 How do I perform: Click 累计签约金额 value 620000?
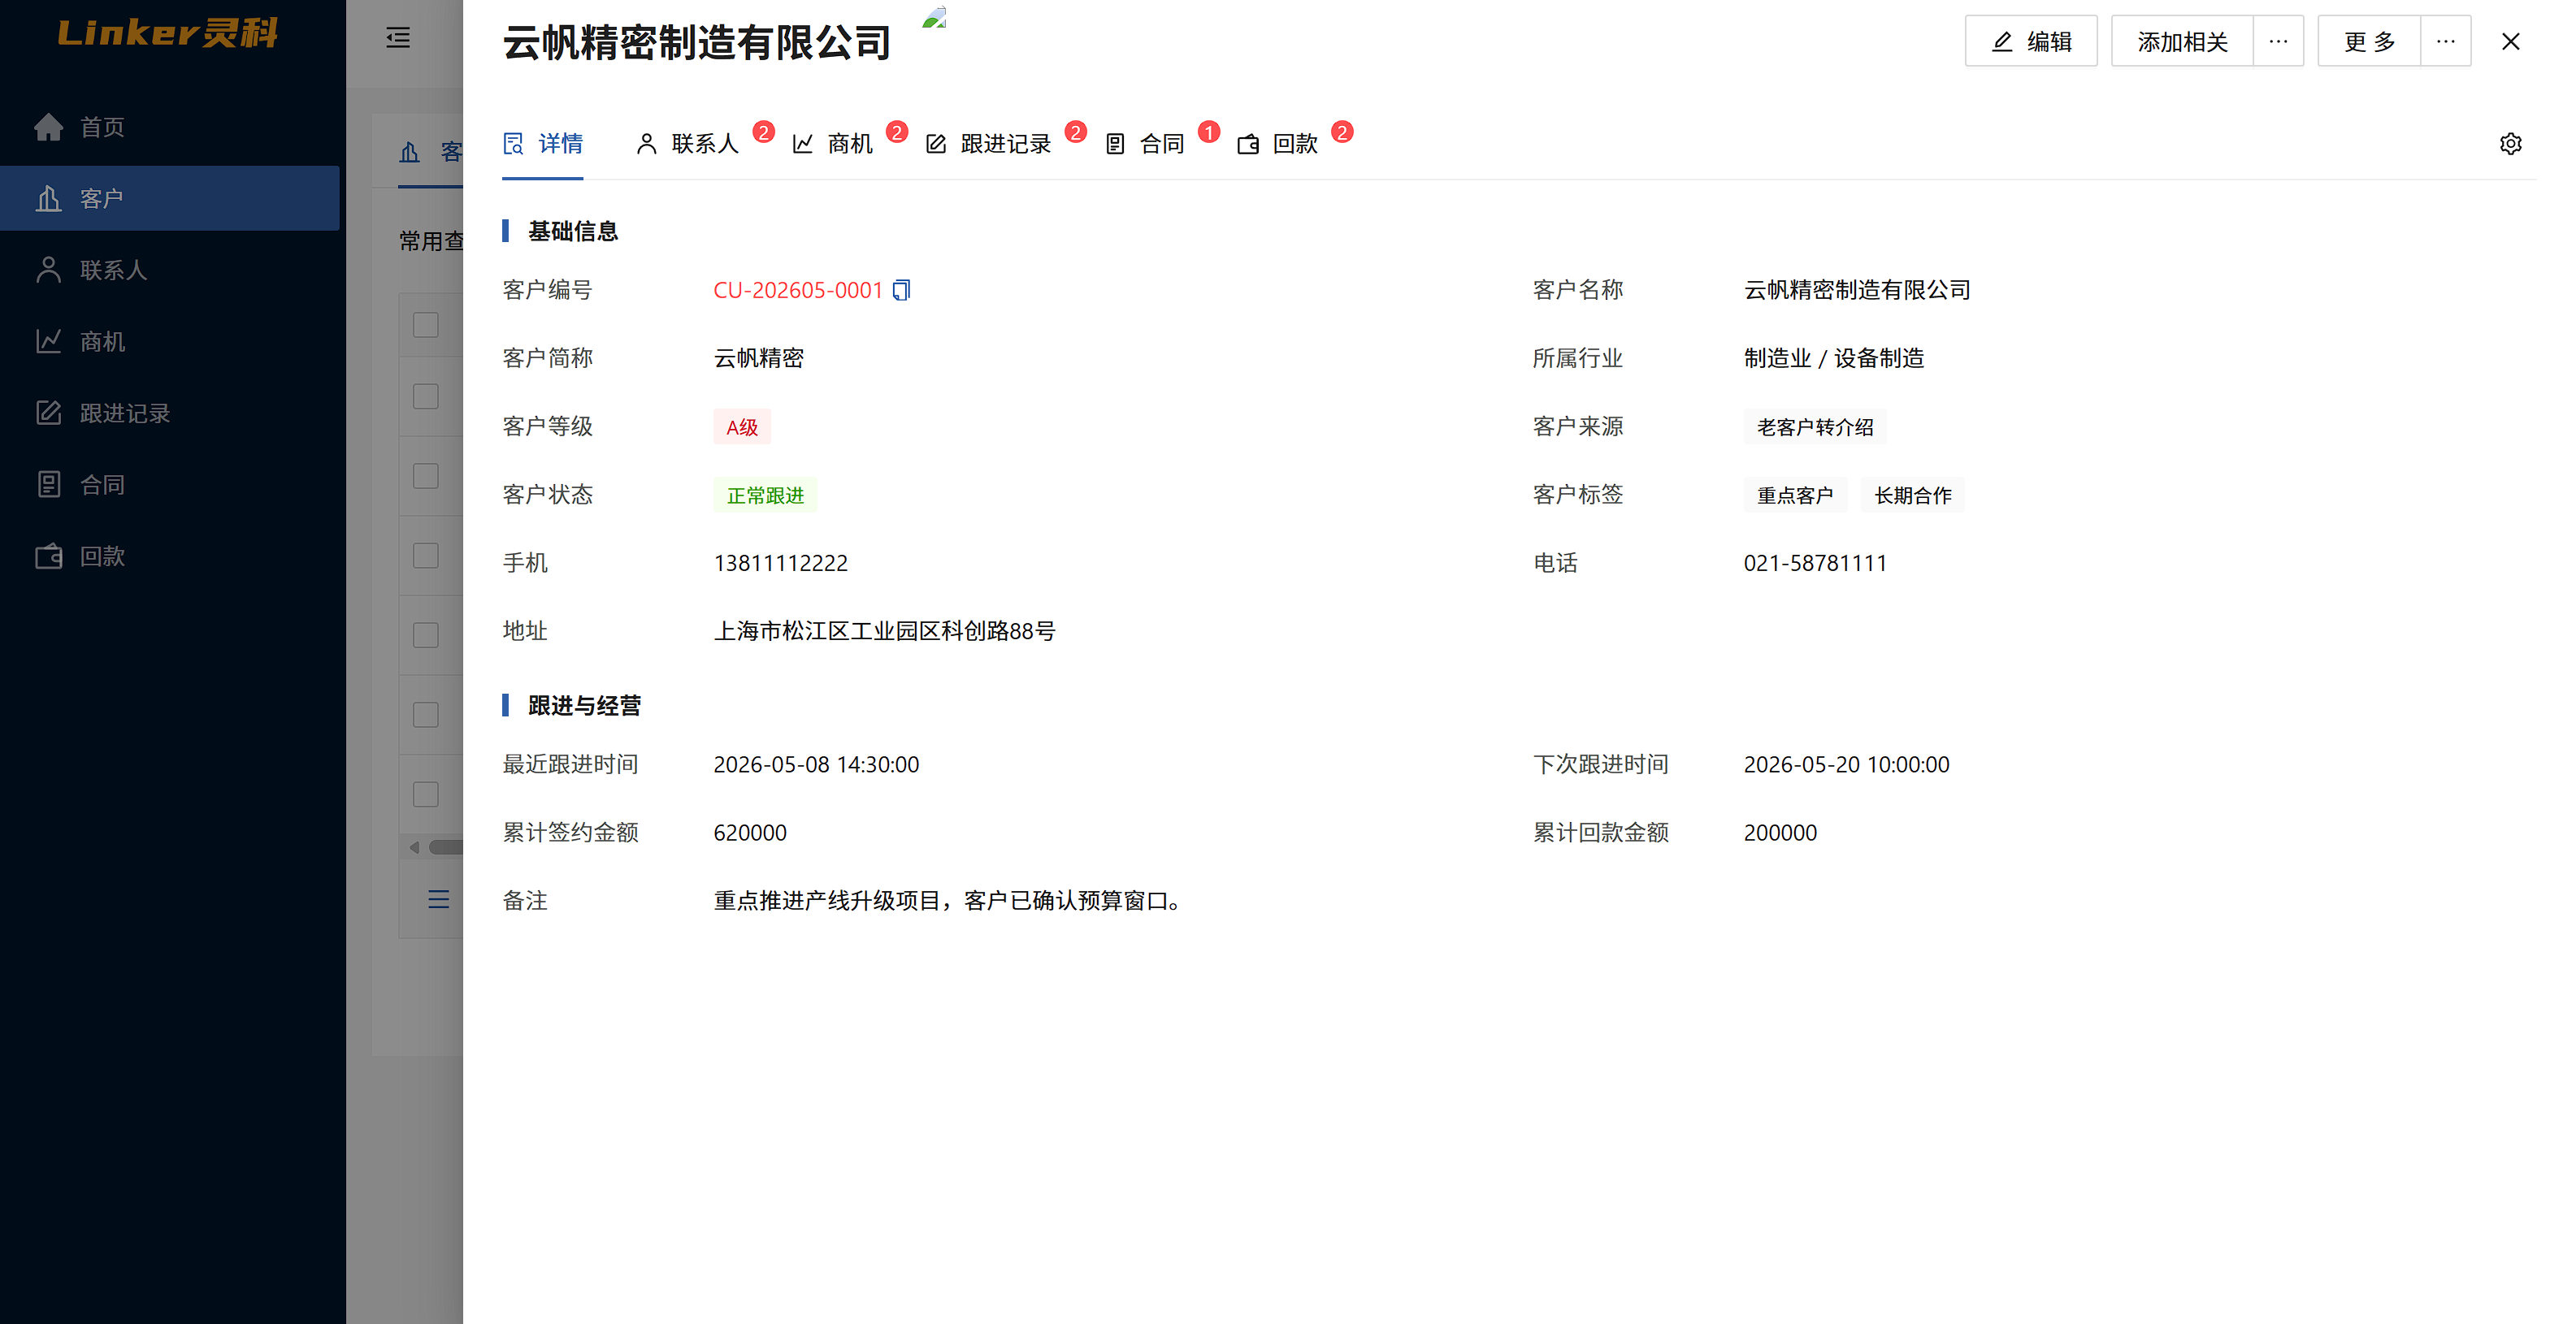pyautogui.click(x=750, y=833)
